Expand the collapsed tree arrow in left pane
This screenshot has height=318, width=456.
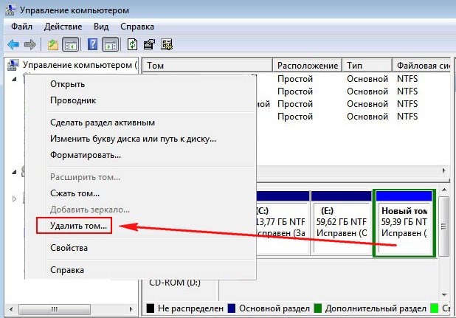pos(13,198)
